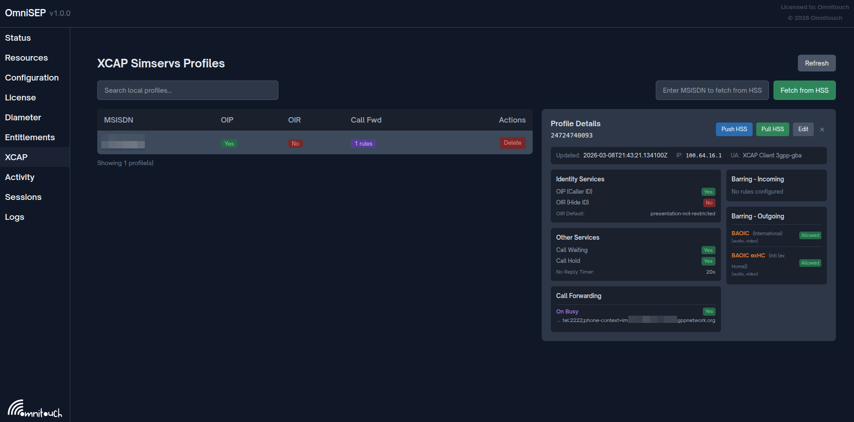The image size is (854, 422).
Task: Open the Activity page
Action: [19, 177]
